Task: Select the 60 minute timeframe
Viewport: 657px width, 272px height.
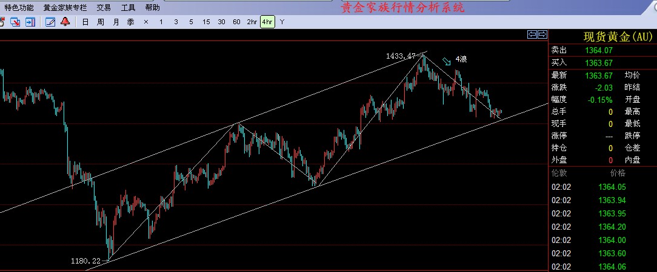Action: coord(237,22)
